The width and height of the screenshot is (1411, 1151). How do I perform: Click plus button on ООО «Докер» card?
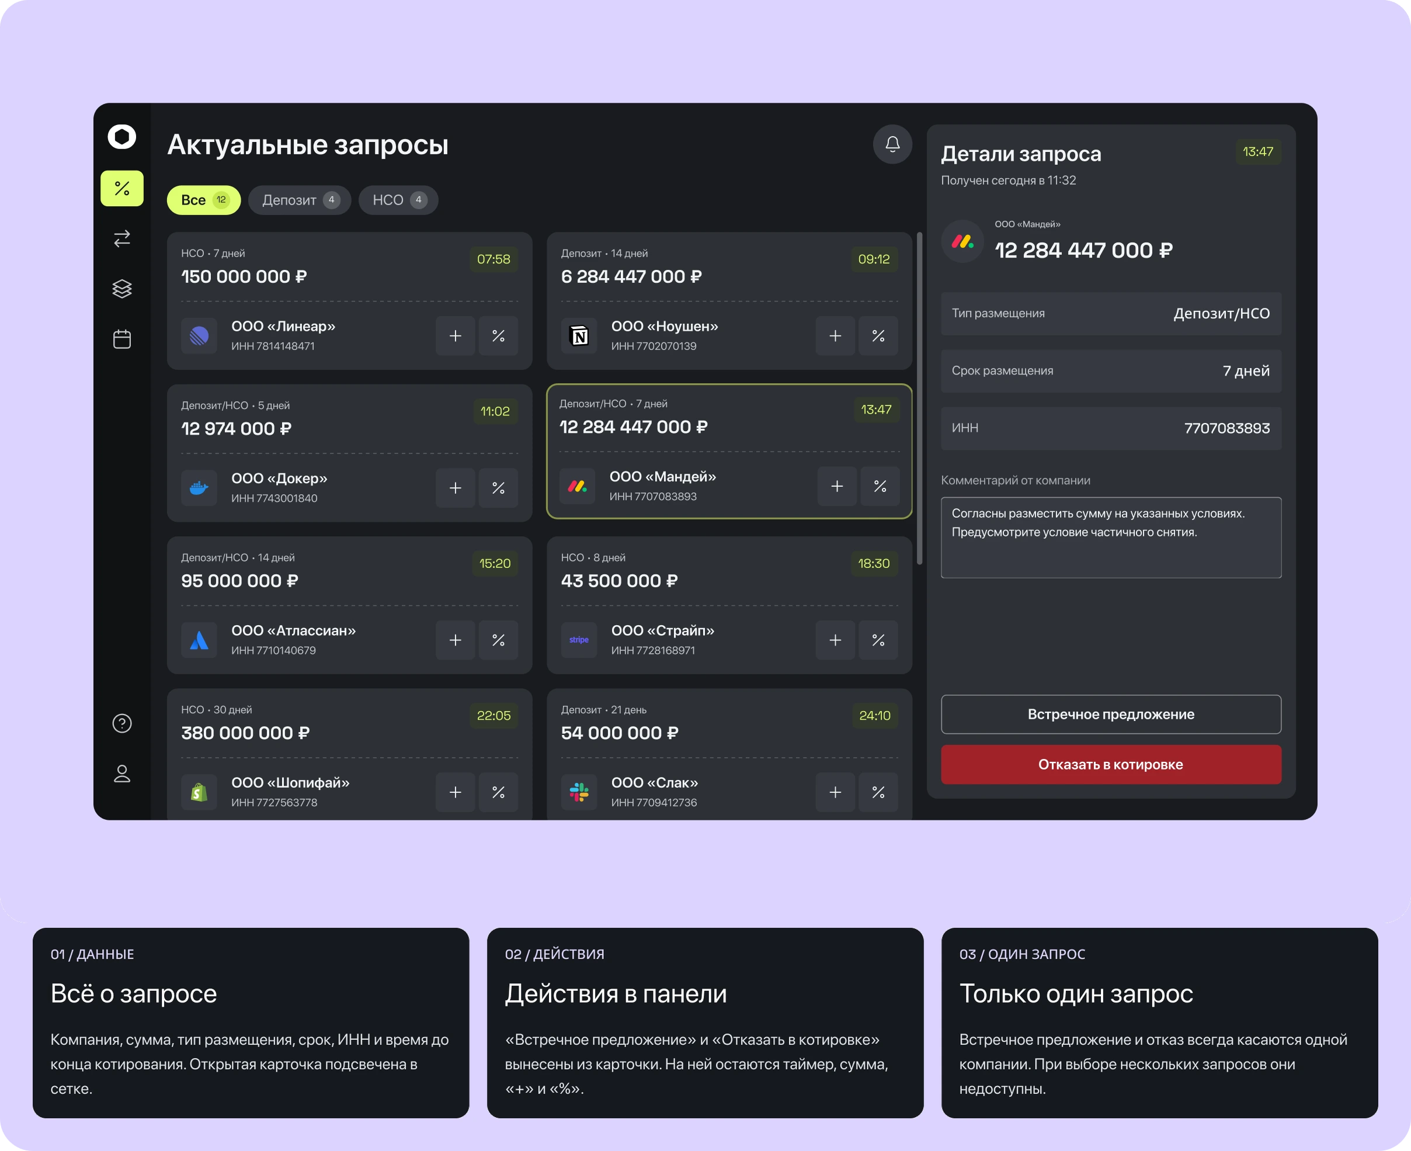pos(456,488)
